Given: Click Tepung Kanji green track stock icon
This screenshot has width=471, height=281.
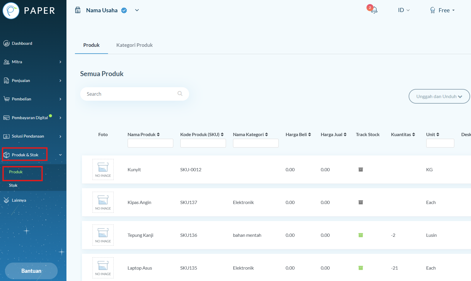Looking at the screenshot, I should [361, 235].
